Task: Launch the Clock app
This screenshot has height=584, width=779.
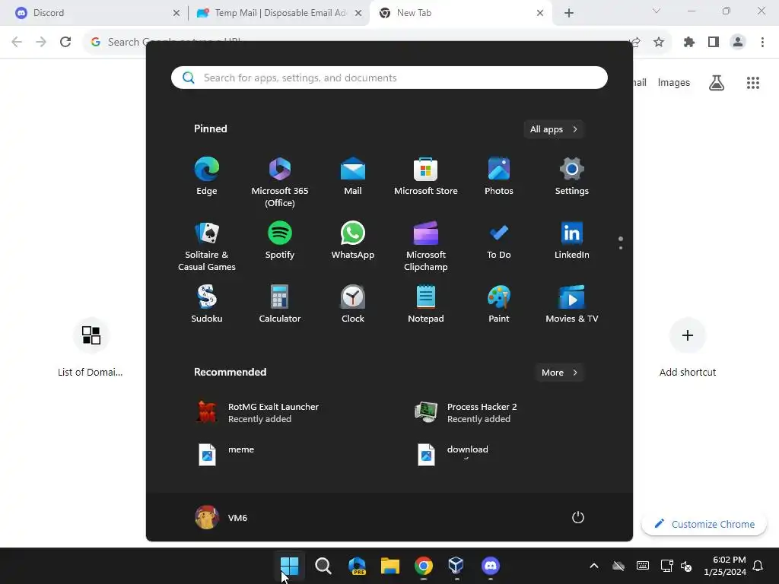Action: [x=353, y=304]
